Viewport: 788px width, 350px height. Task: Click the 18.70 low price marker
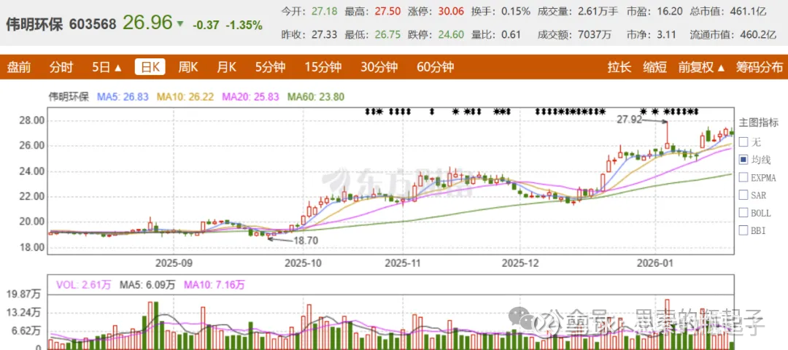point(306,241)
